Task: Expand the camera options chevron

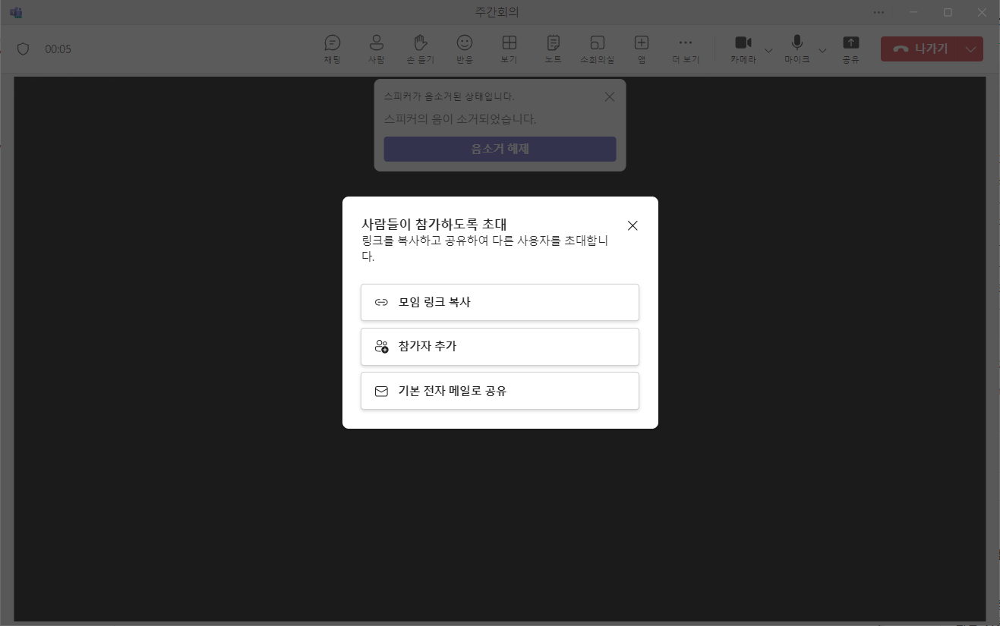Action: 768,51
